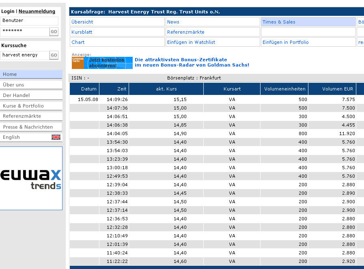Open the Chart tab

pyautogui.click(x=117, y=42)
